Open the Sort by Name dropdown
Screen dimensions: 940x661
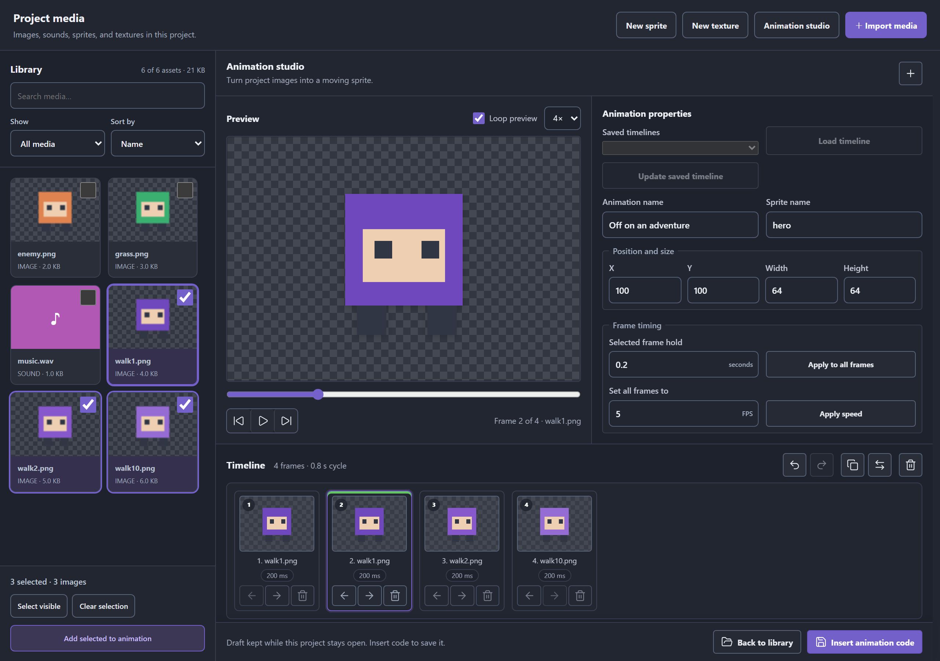(x=158, y=143)
